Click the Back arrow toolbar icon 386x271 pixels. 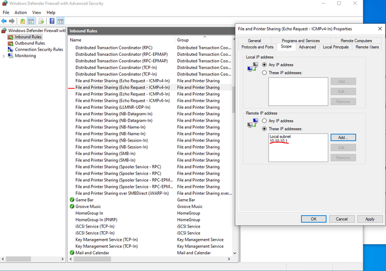[4, 21]
